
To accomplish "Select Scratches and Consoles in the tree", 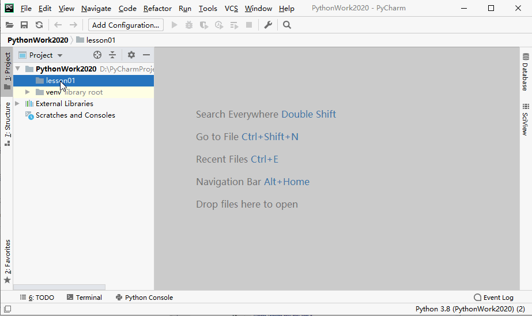I will (x=84, y=115).
